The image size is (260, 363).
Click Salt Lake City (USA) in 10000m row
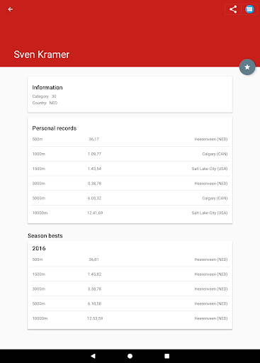(x=210, y=213)
